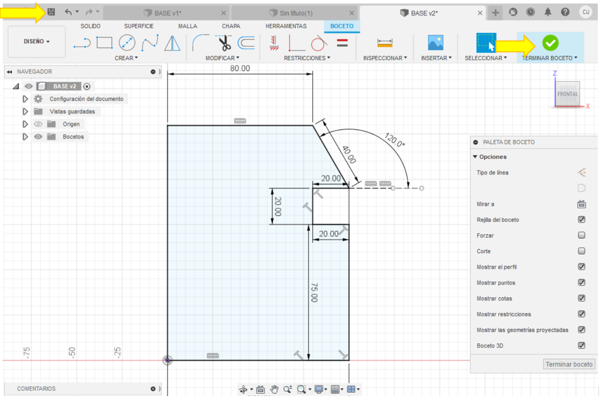Open the CU user profile
The width and height of the screenshot is (604, 400).
point(586,12)
